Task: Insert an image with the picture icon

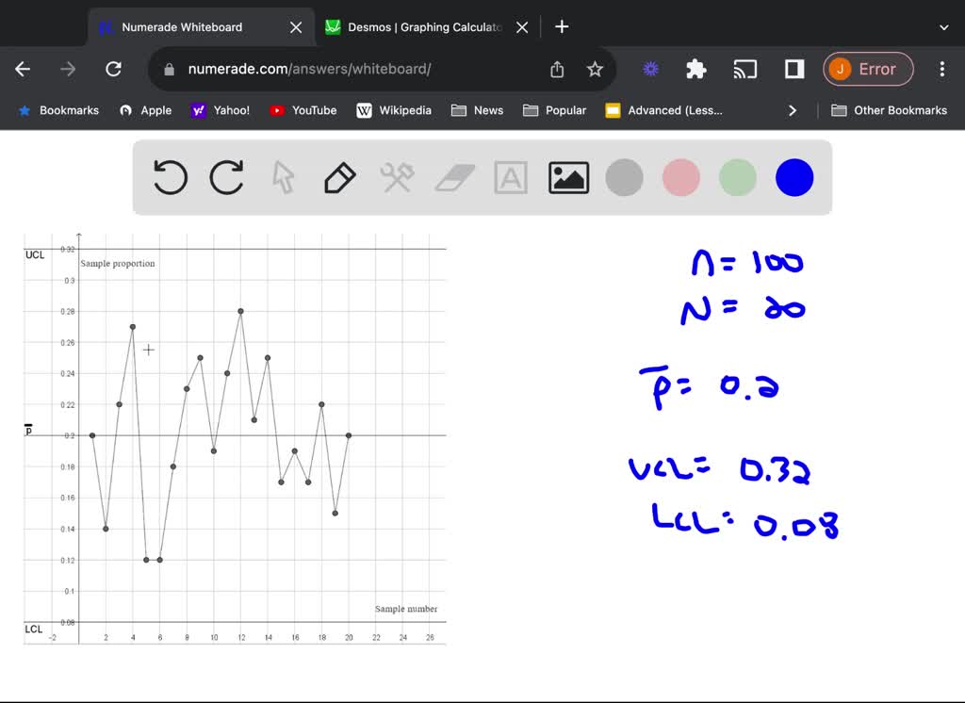Action: tap(568, 177)
